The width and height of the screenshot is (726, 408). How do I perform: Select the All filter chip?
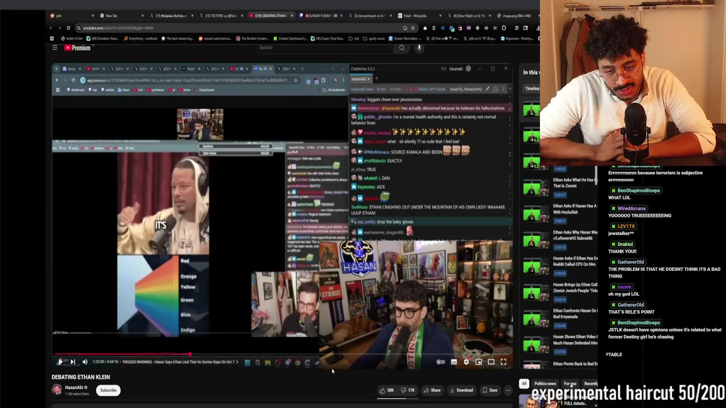[x=524, y=384]
